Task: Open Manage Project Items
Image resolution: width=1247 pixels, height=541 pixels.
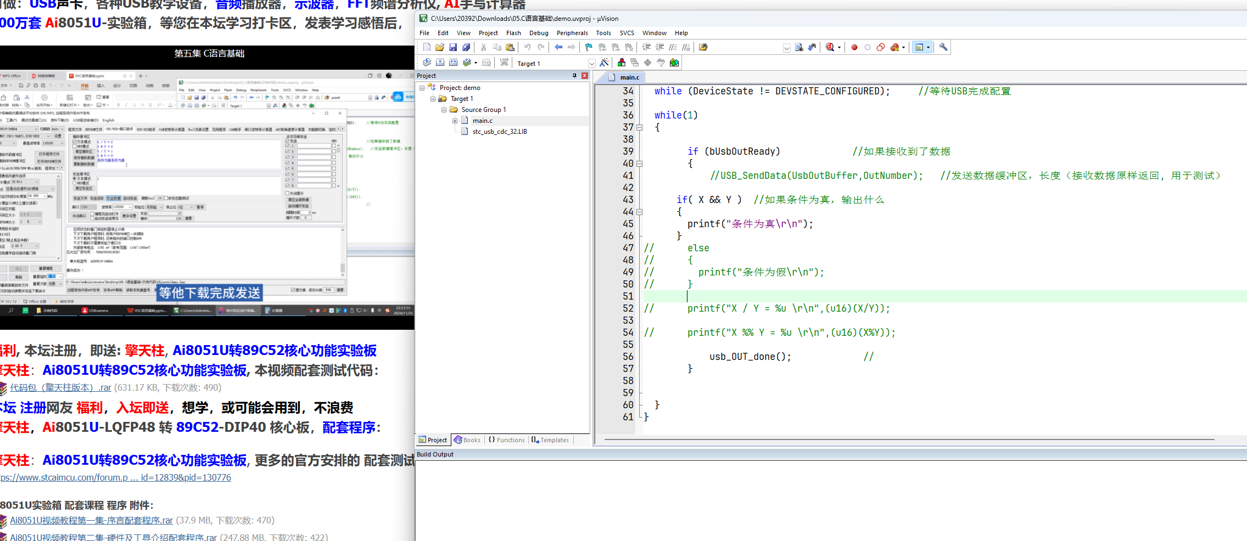Action: (622, 63)
